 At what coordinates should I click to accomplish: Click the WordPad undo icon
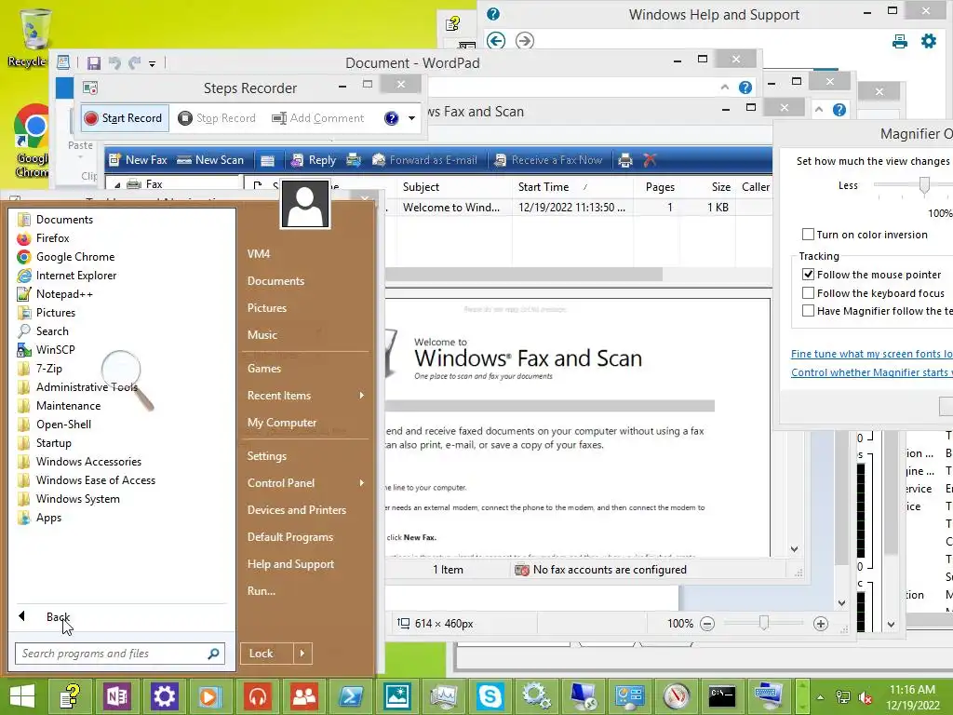[x=114, y=62]
